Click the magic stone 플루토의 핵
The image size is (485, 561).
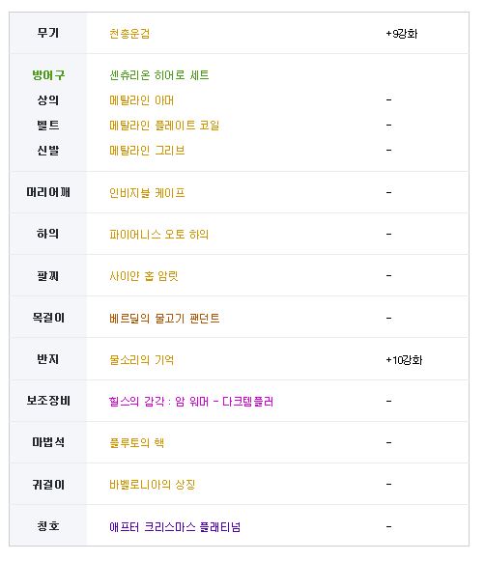pyautogui.click(x=137, y=443)
